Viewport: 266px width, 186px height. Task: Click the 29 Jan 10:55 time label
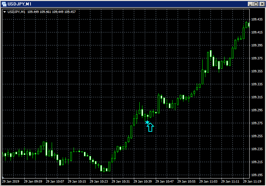186,182
